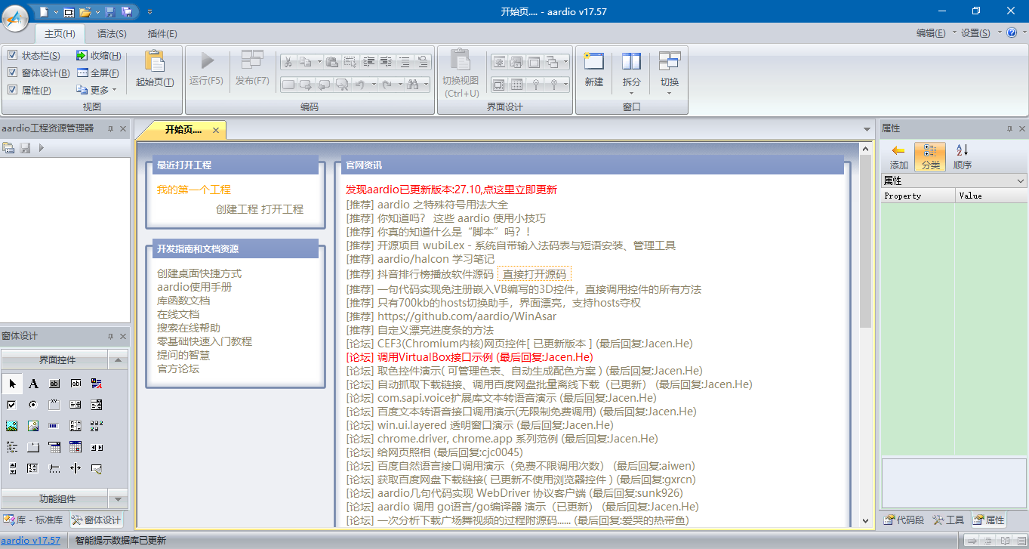The image size is (1029, 549).
Task: Click the 新建 new window icon
Action: click(593, 62)
